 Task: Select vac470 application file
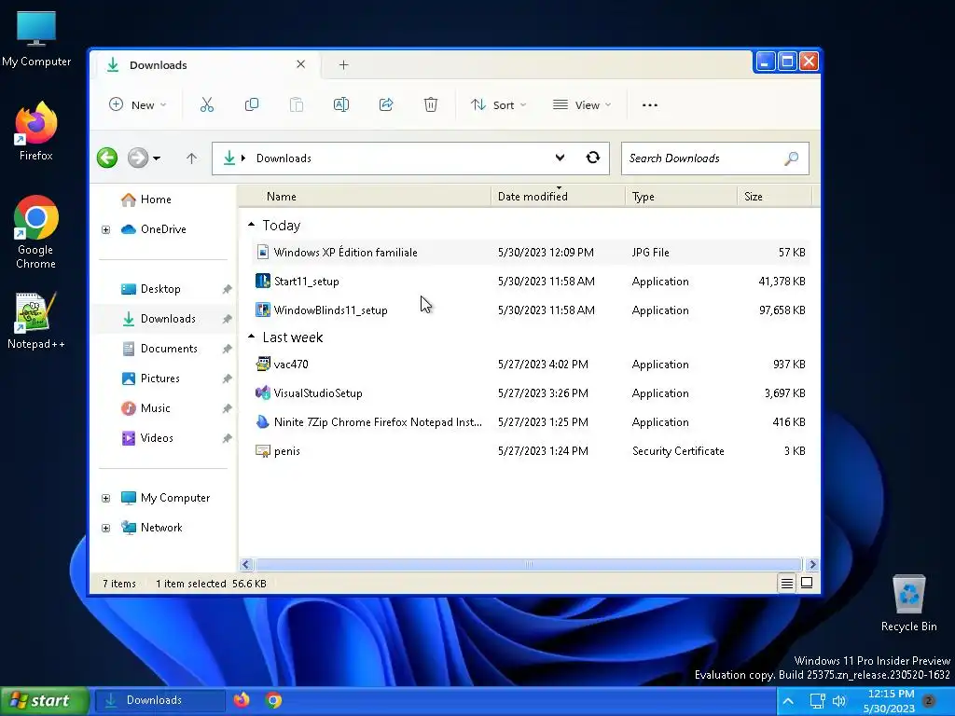tap(531, 365)
